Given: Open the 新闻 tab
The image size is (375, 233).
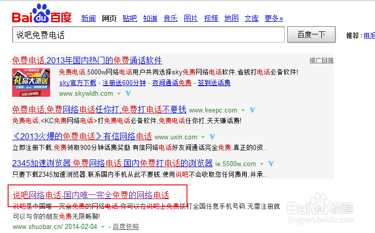Looking at the screenshot, I should tap(89, 18).
